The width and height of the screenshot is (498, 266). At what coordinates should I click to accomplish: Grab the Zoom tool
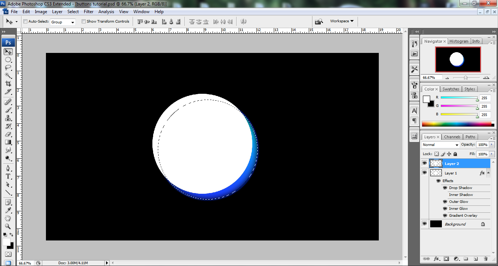coord(8,226)
